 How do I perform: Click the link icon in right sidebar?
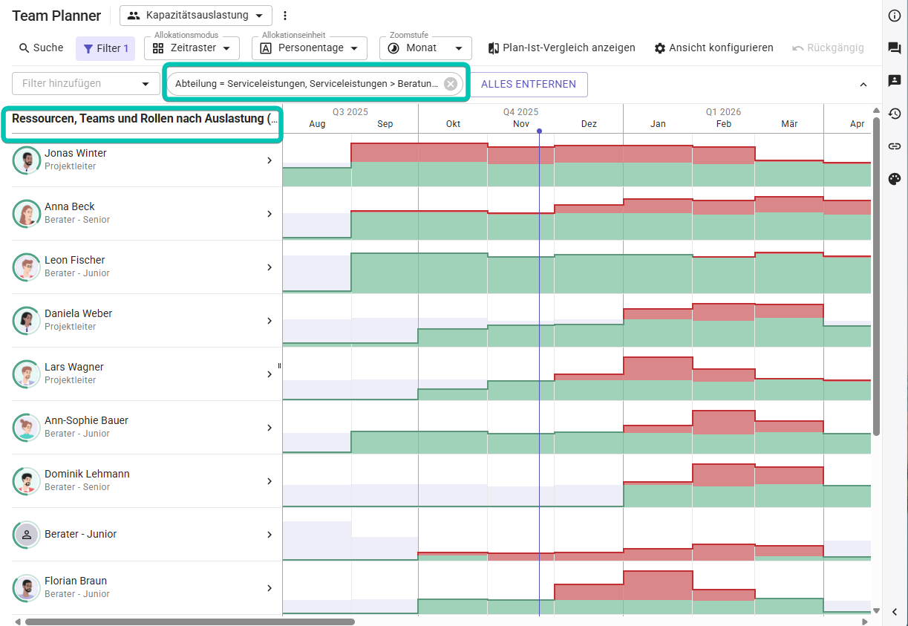895,146
